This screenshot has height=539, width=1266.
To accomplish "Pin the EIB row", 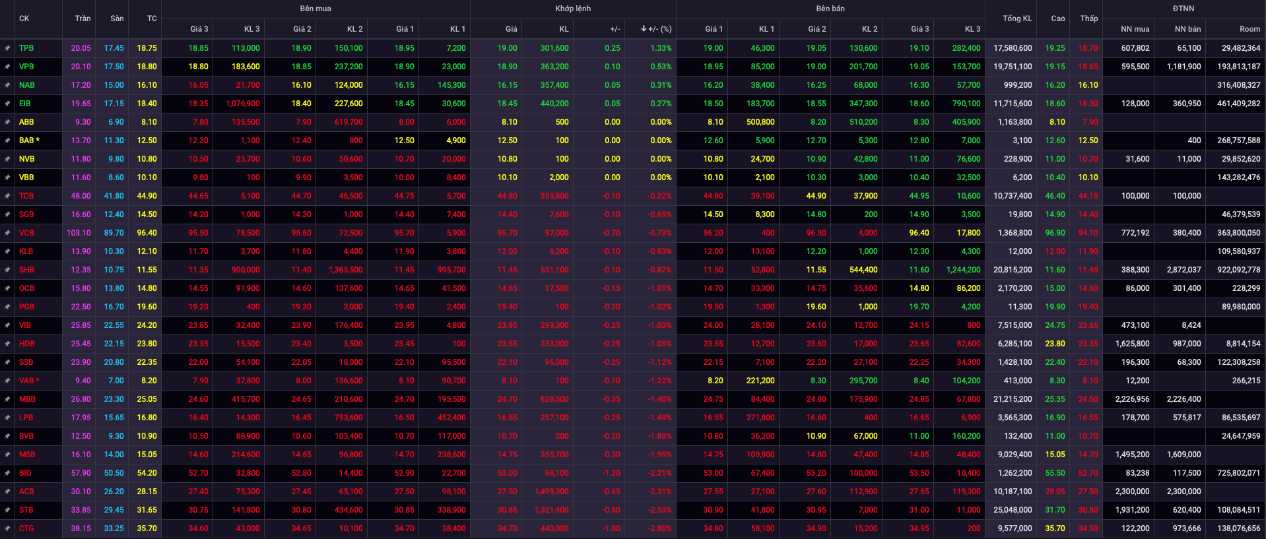I will tap(7, 104).
